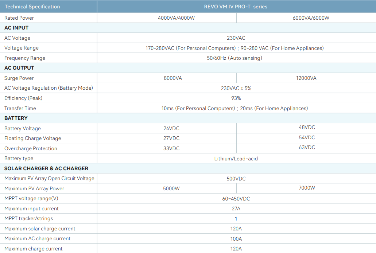Select the 'REVO VM IV PRO-T series' header

coord(236,7)
